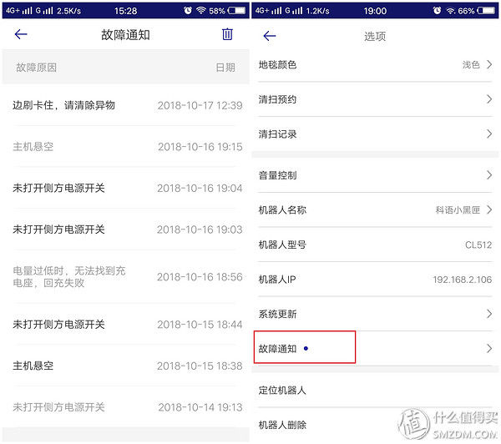Select 主机悬空 entry dated 2018-10-16 19:15

tap(125, 147)
